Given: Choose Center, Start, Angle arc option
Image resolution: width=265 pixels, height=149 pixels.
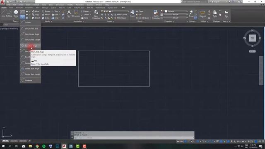Looking at the screenshot, I should pos(30,69).
